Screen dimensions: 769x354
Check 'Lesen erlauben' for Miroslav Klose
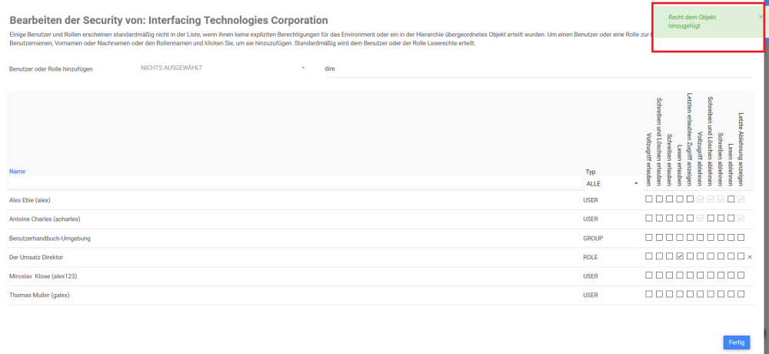tap(680, 275)
